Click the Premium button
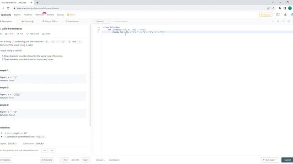Viewport: 293px width, 164px height. (x=266, y=15)
